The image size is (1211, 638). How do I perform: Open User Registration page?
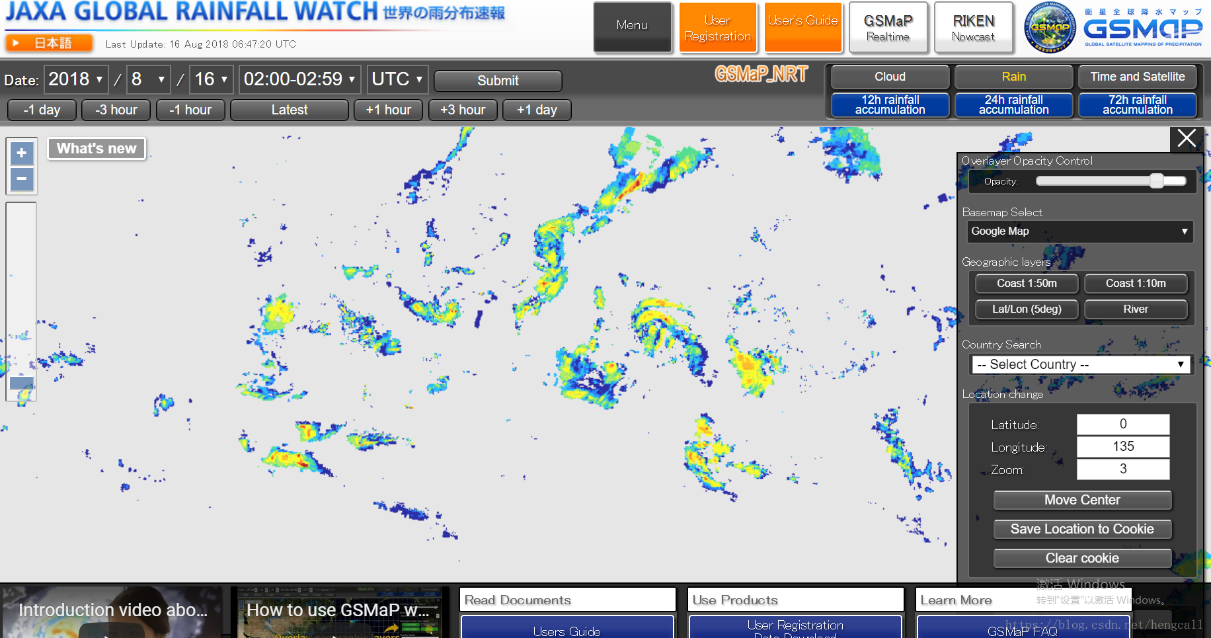pyautogui.click(x=717, y=27)
